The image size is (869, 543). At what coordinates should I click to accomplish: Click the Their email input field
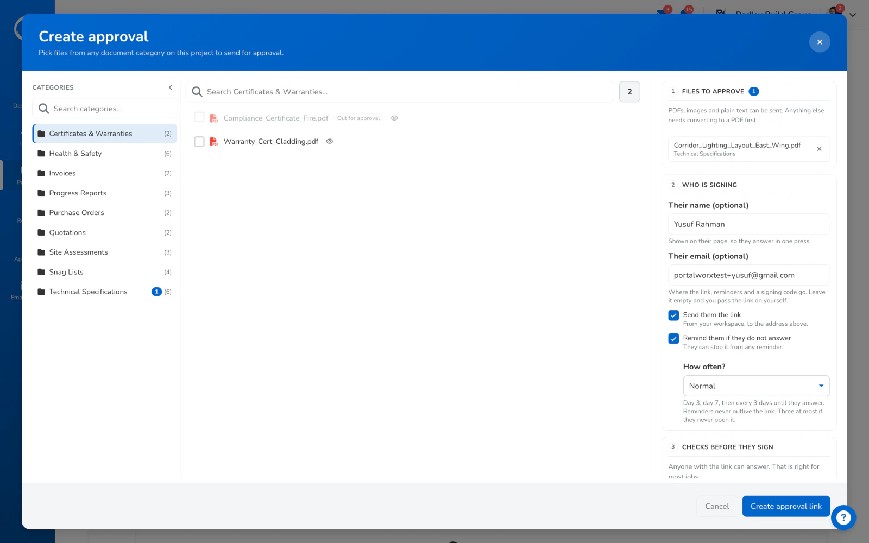(x=749, y=275)
